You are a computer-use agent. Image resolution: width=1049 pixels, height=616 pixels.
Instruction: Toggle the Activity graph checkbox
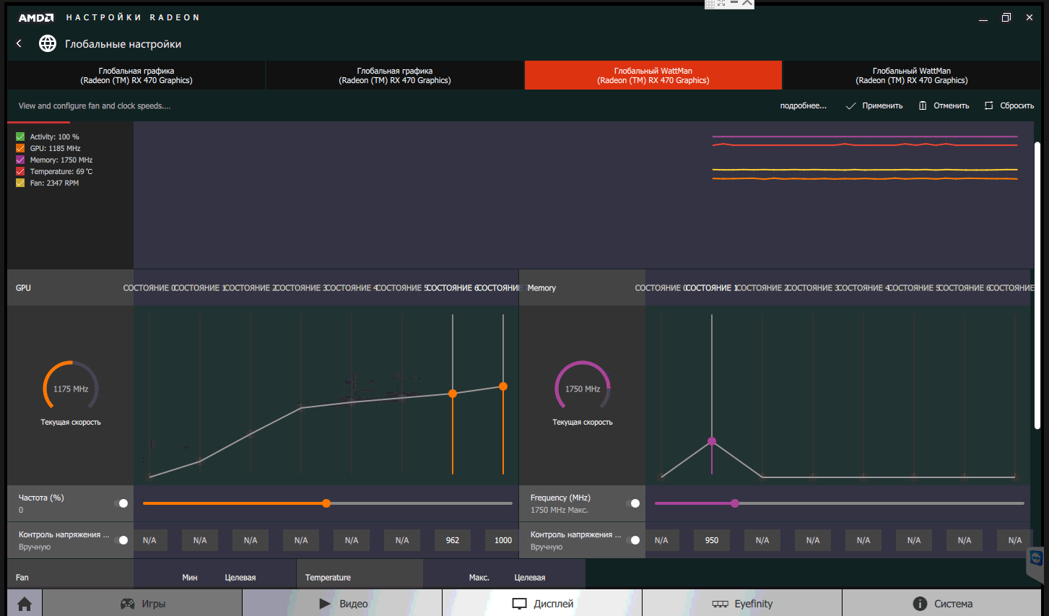pyautogui.click(x=20, y=136)
